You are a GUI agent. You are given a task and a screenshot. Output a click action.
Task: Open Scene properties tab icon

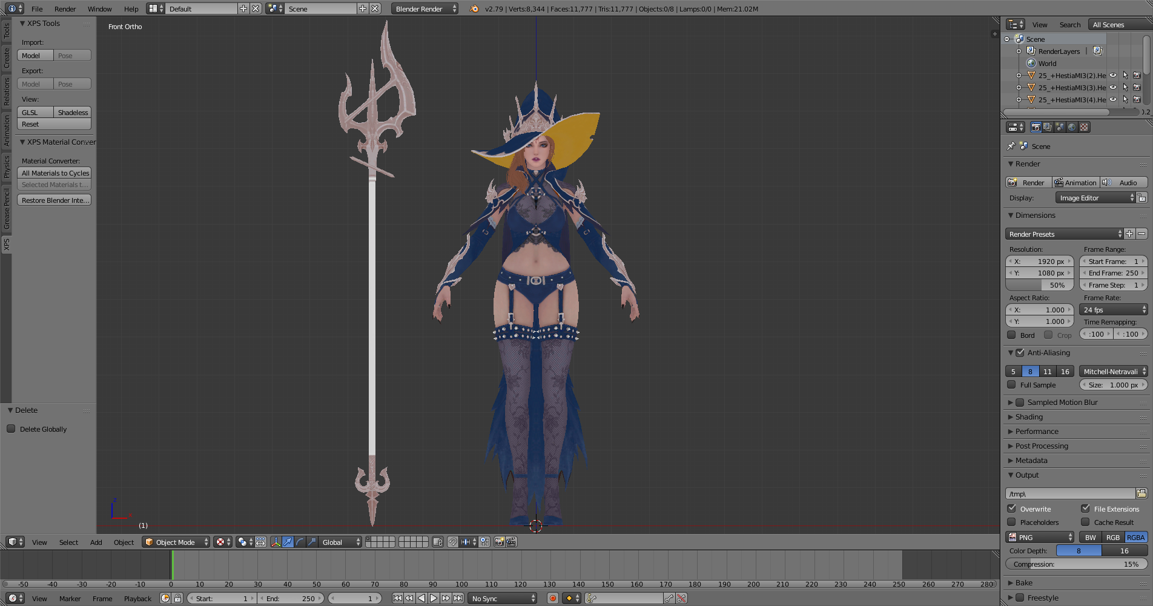point(1060,127)
